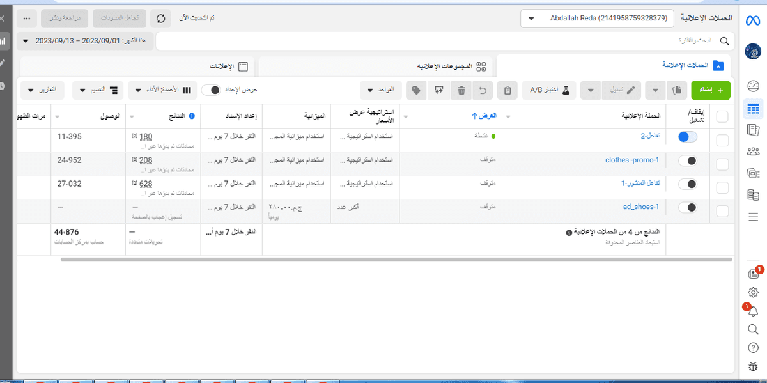Duplicate campaigns with the copy icon
This screenshot has height=383, width=767.
(677, 90)
